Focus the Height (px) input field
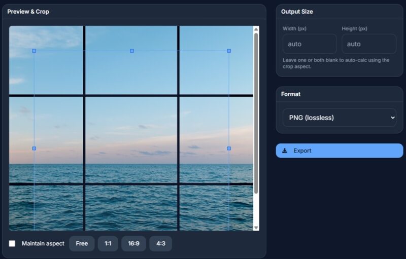The height and width of the screenshot is (259, 406). pos(369,44)
